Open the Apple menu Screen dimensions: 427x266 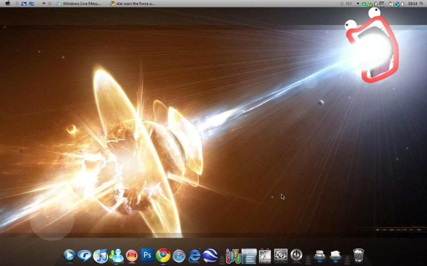8,3
